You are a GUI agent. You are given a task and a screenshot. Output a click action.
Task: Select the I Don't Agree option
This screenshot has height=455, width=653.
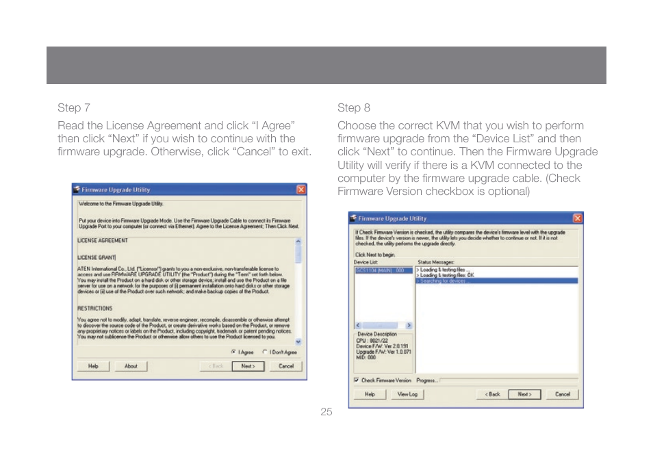pos(264,352)
